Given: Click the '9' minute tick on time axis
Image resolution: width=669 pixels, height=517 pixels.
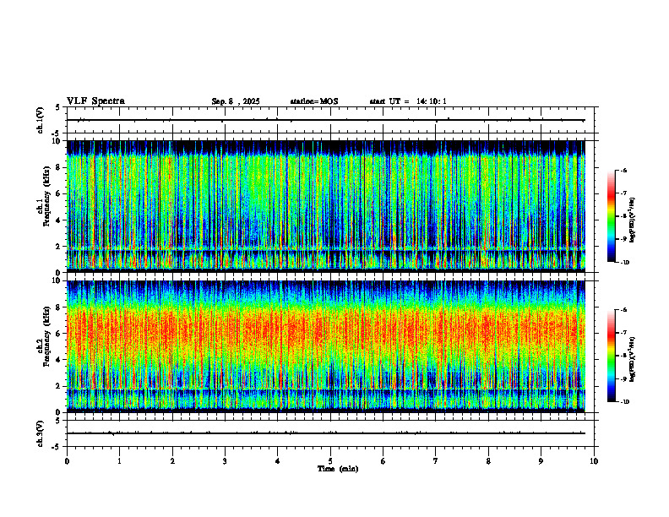Looking at the screenshot, I should tap(541, 461).
